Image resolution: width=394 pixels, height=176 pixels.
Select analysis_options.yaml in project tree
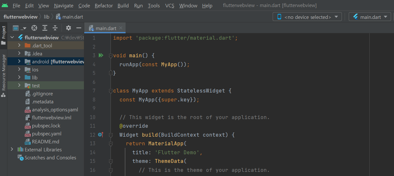[x=55, y=109]
